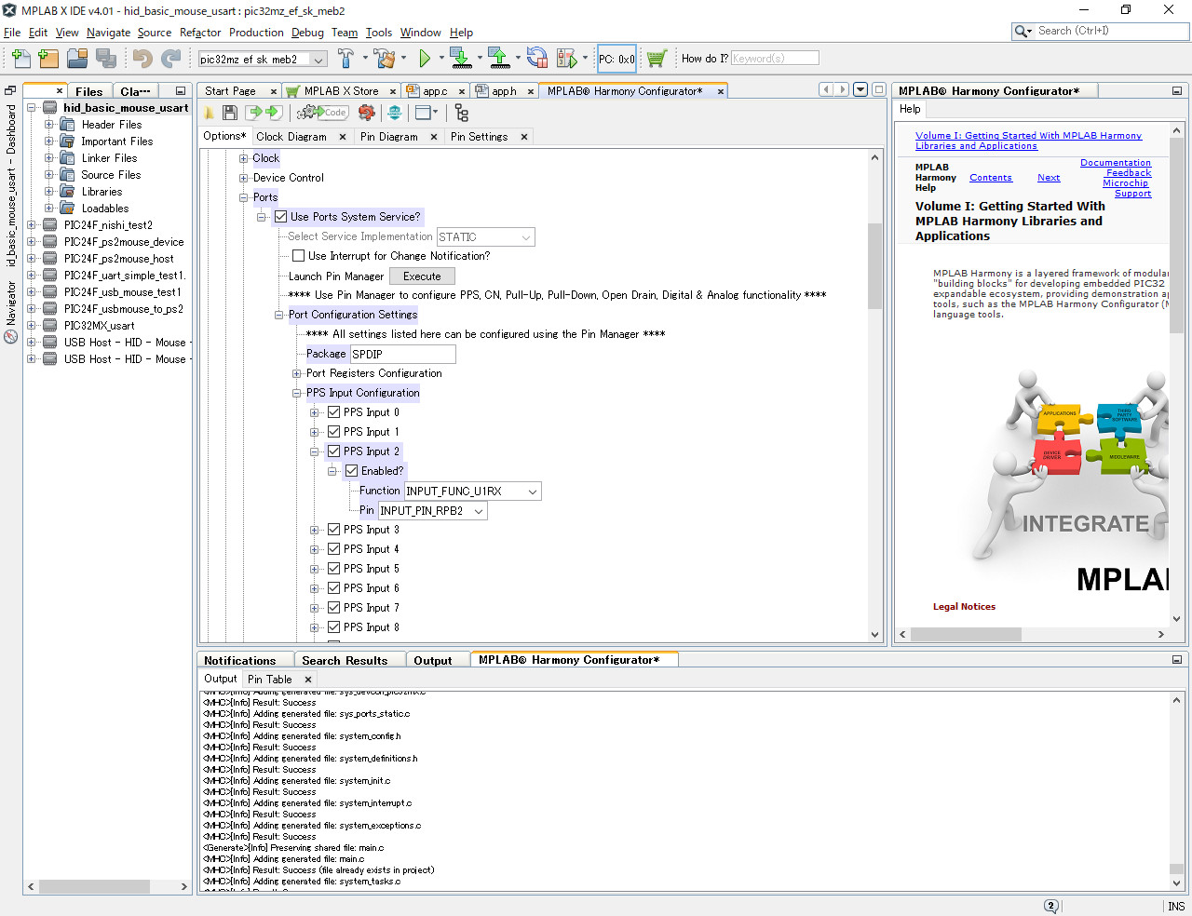
Task: Uncheck Use Ports System Service checkbox
Action: click(x=280, y=217)
